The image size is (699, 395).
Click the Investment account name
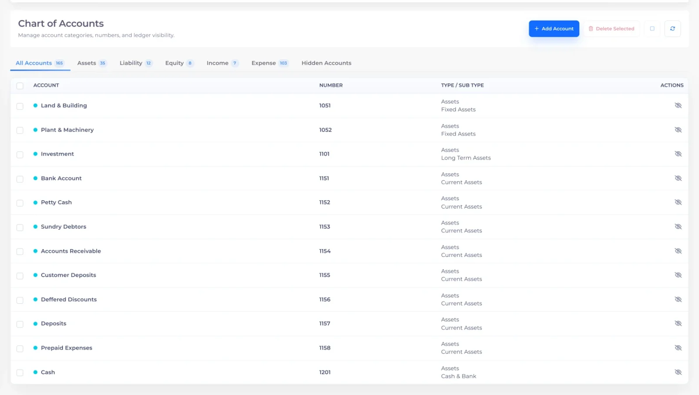(x=57, y=154)
